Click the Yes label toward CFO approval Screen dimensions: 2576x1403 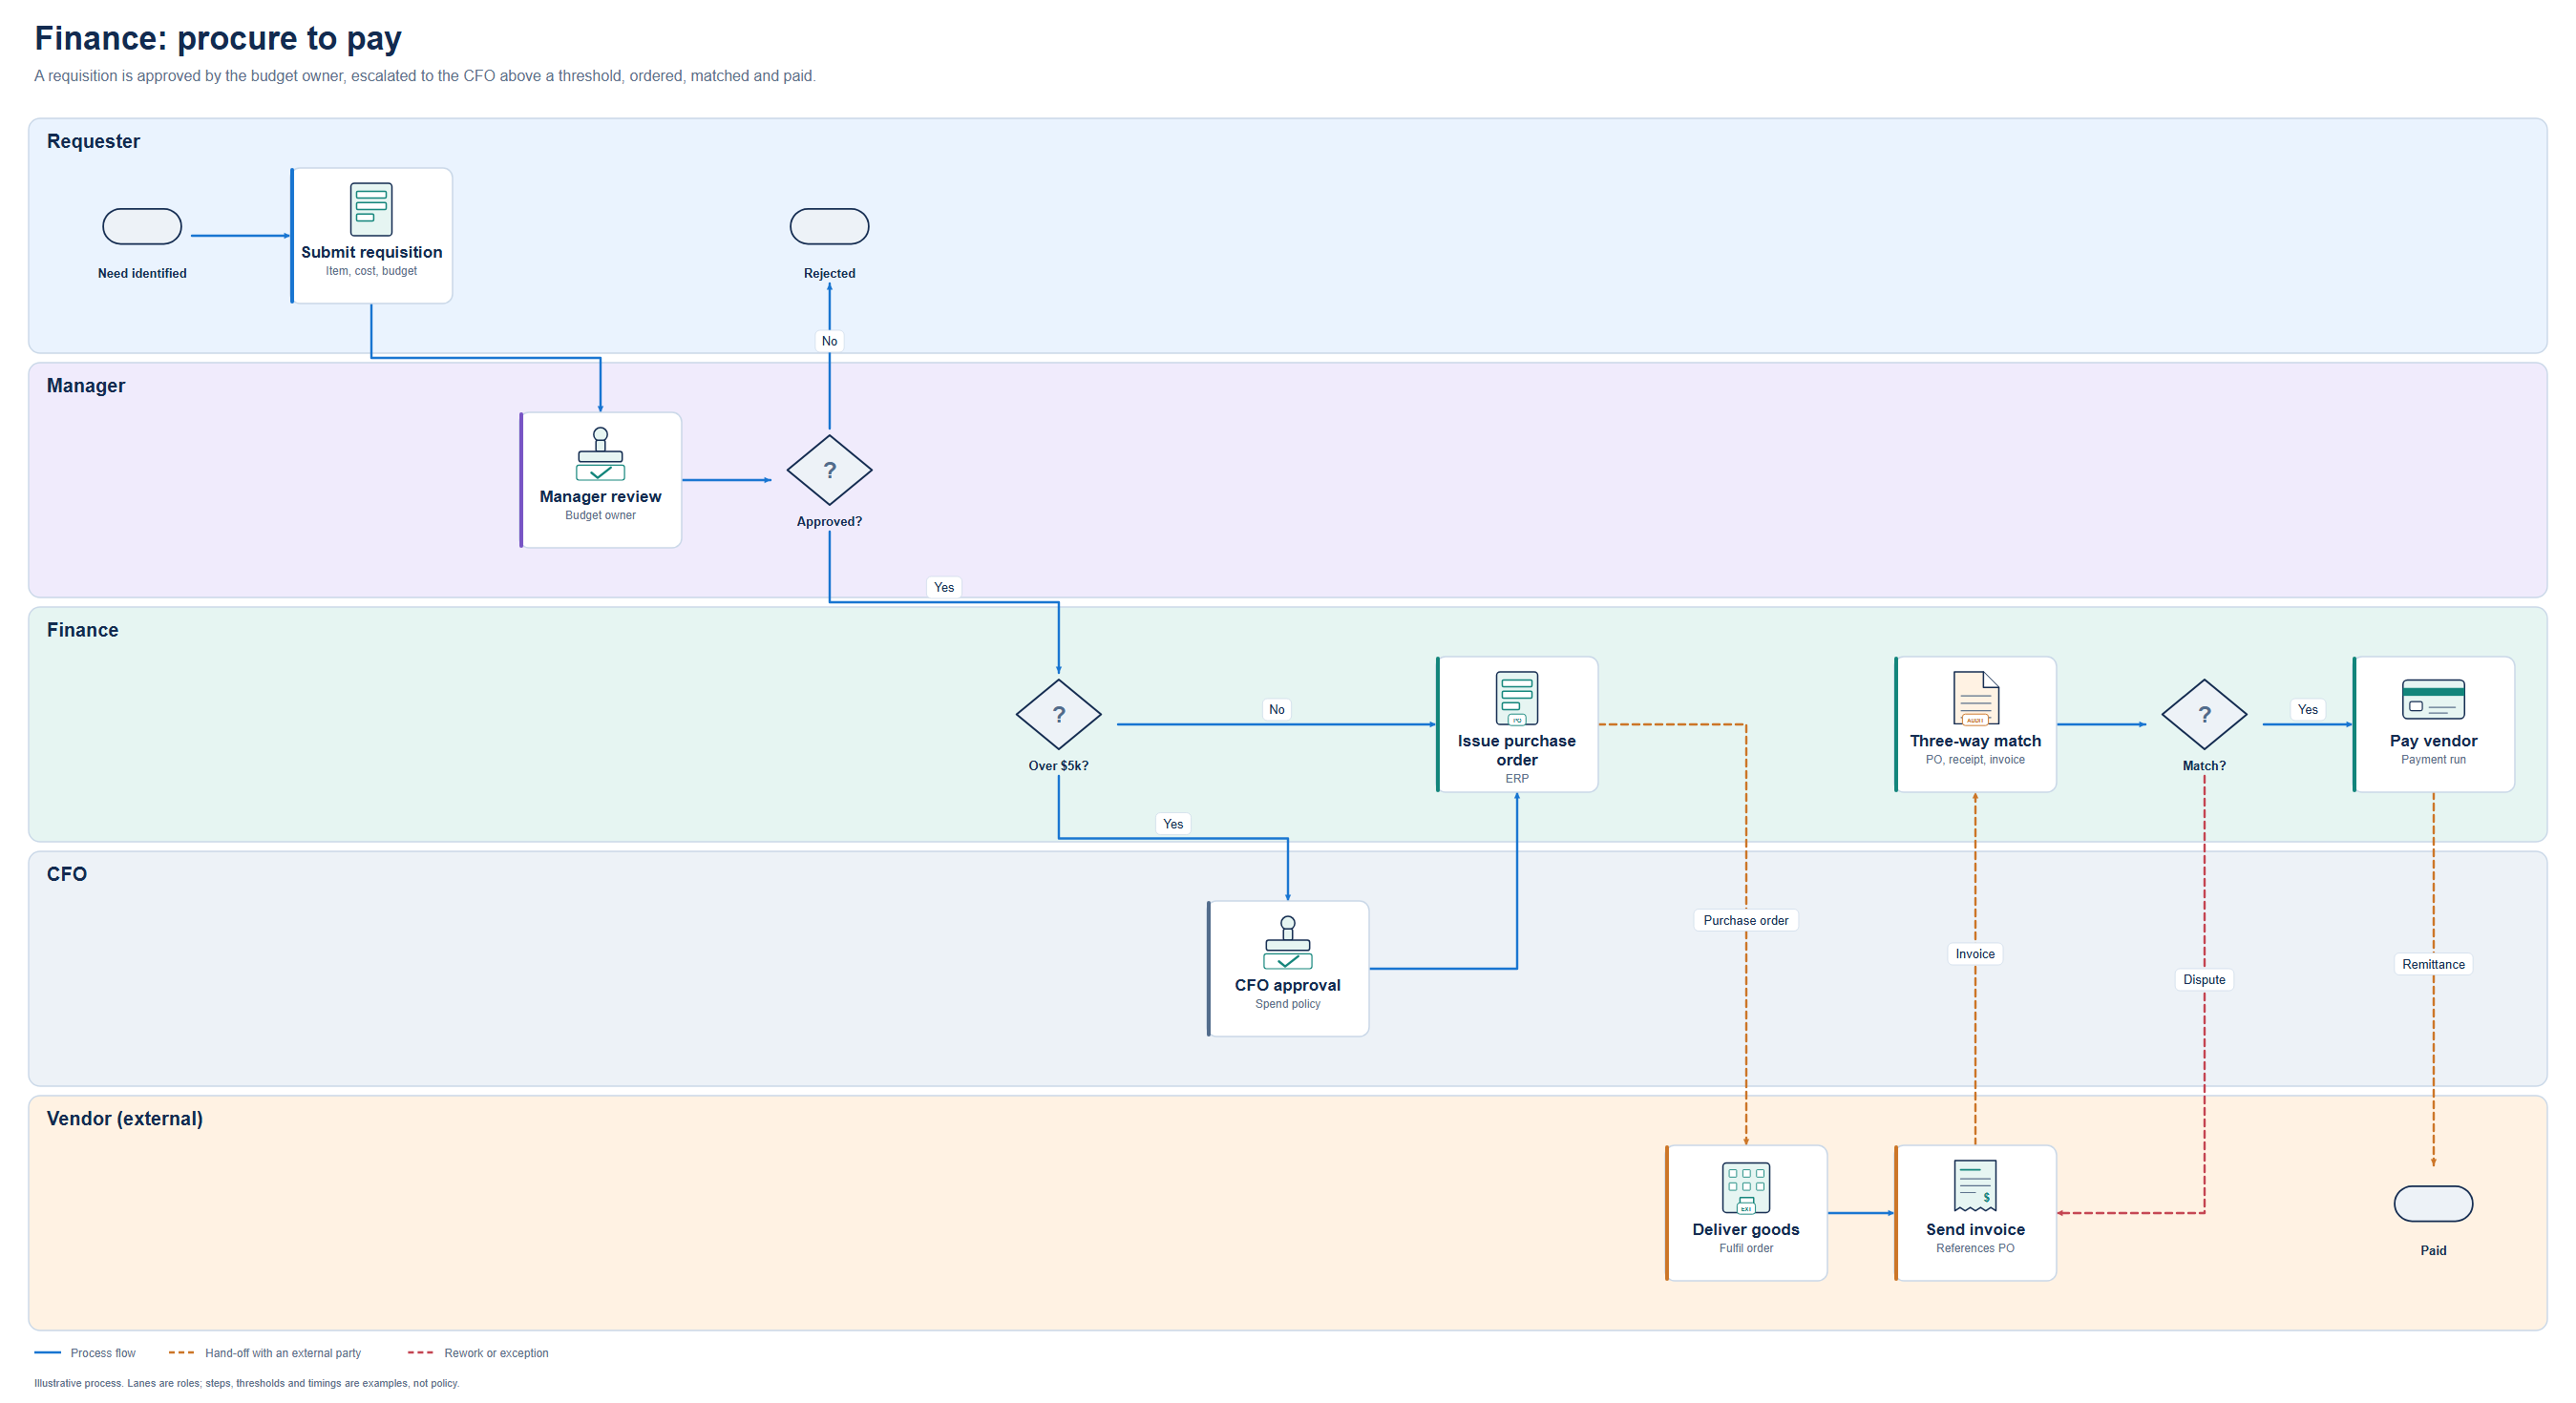point(1172,824)
